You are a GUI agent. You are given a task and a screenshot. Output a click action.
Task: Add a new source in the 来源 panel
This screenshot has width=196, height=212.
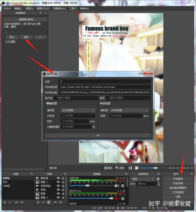click(x=38, y=202)
